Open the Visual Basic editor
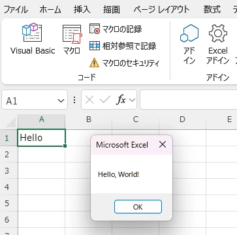237x235 pixels. pyautogui.click(x=33, y=39)
